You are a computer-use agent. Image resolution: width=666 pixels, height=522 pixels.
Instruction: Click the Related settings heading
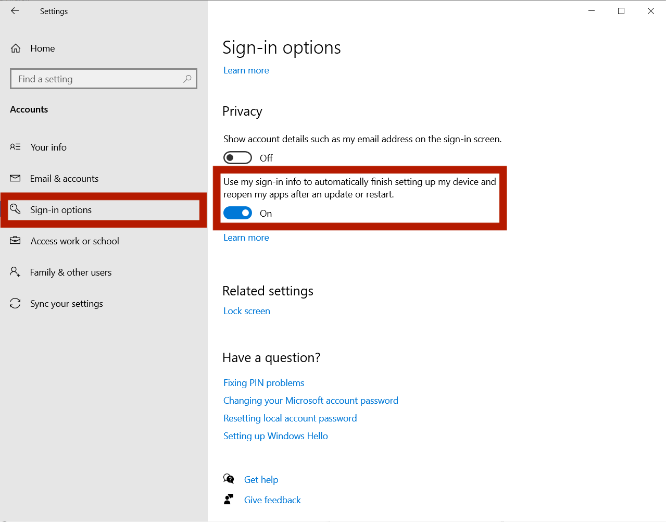click(268, 291)
